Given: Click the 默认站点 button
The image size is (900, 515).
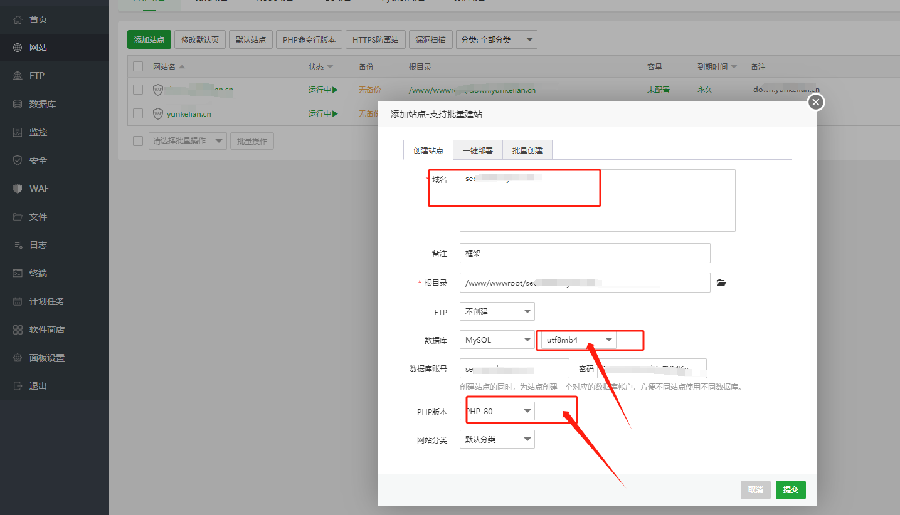Looking at the screenshot, I should tap(251, 39).
